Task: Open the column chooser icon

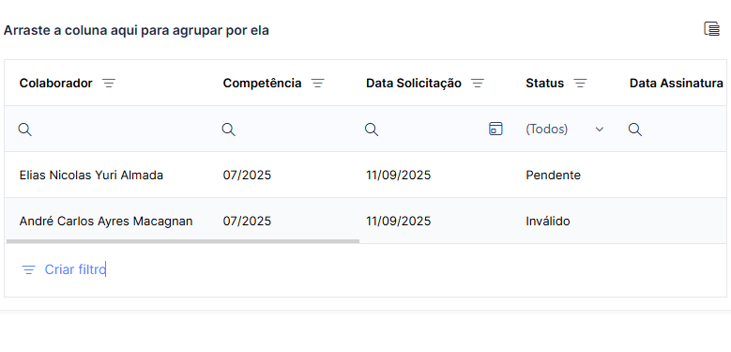Action: click(712, 29)
